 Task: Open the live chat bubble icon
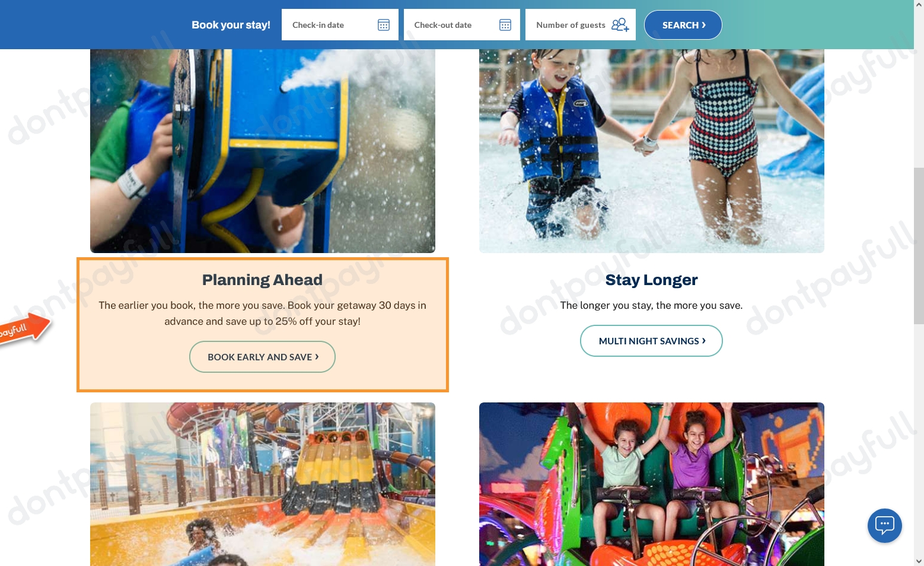point(884,525)
